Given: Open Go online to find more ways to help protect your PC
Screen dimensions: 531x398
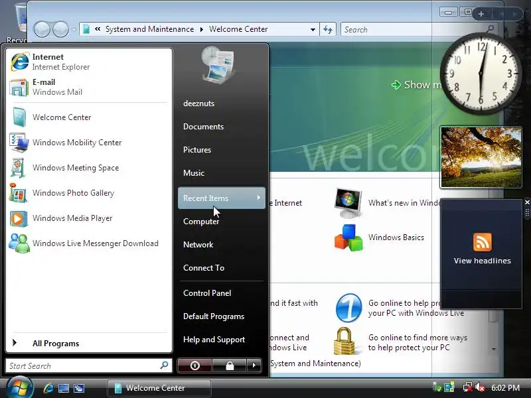Looking at the screenshot, I should pos(401,342).
